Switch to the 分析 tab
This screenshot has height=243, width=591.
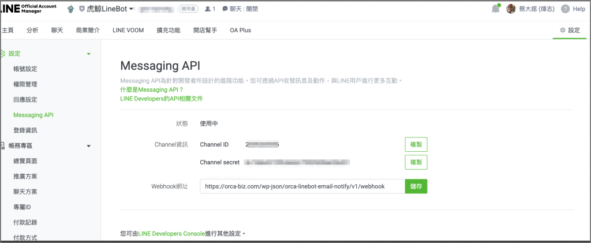(32, 30)
